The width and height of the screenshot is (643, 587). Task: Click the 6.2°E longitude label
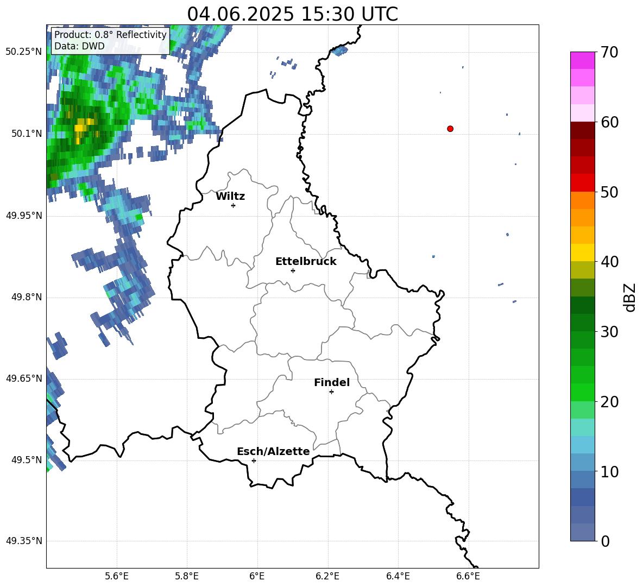[x=327, y=576]
